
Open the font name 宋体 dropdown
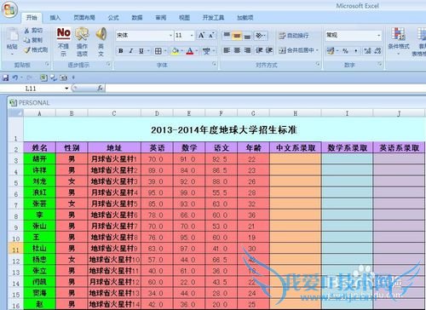[170, 35]
